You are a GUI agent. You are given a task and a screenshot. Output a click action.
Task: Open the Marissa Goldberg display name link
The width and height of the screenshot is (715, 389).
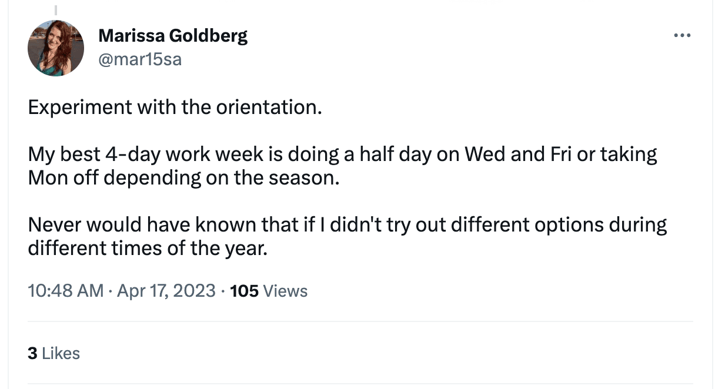pyautogui.click(x=173, y=36)
